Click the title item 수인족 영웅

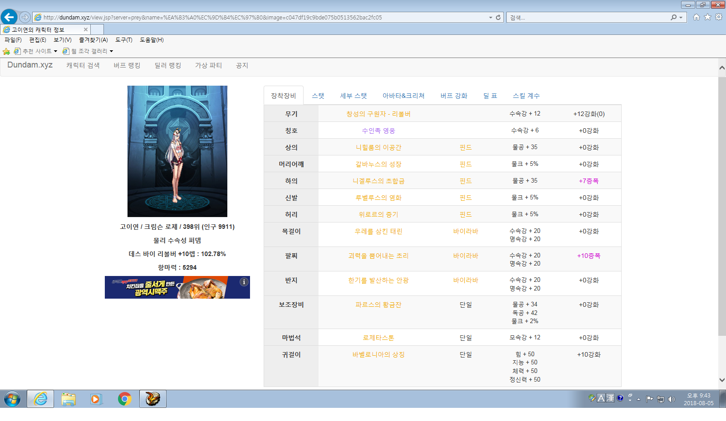point(378,131)
